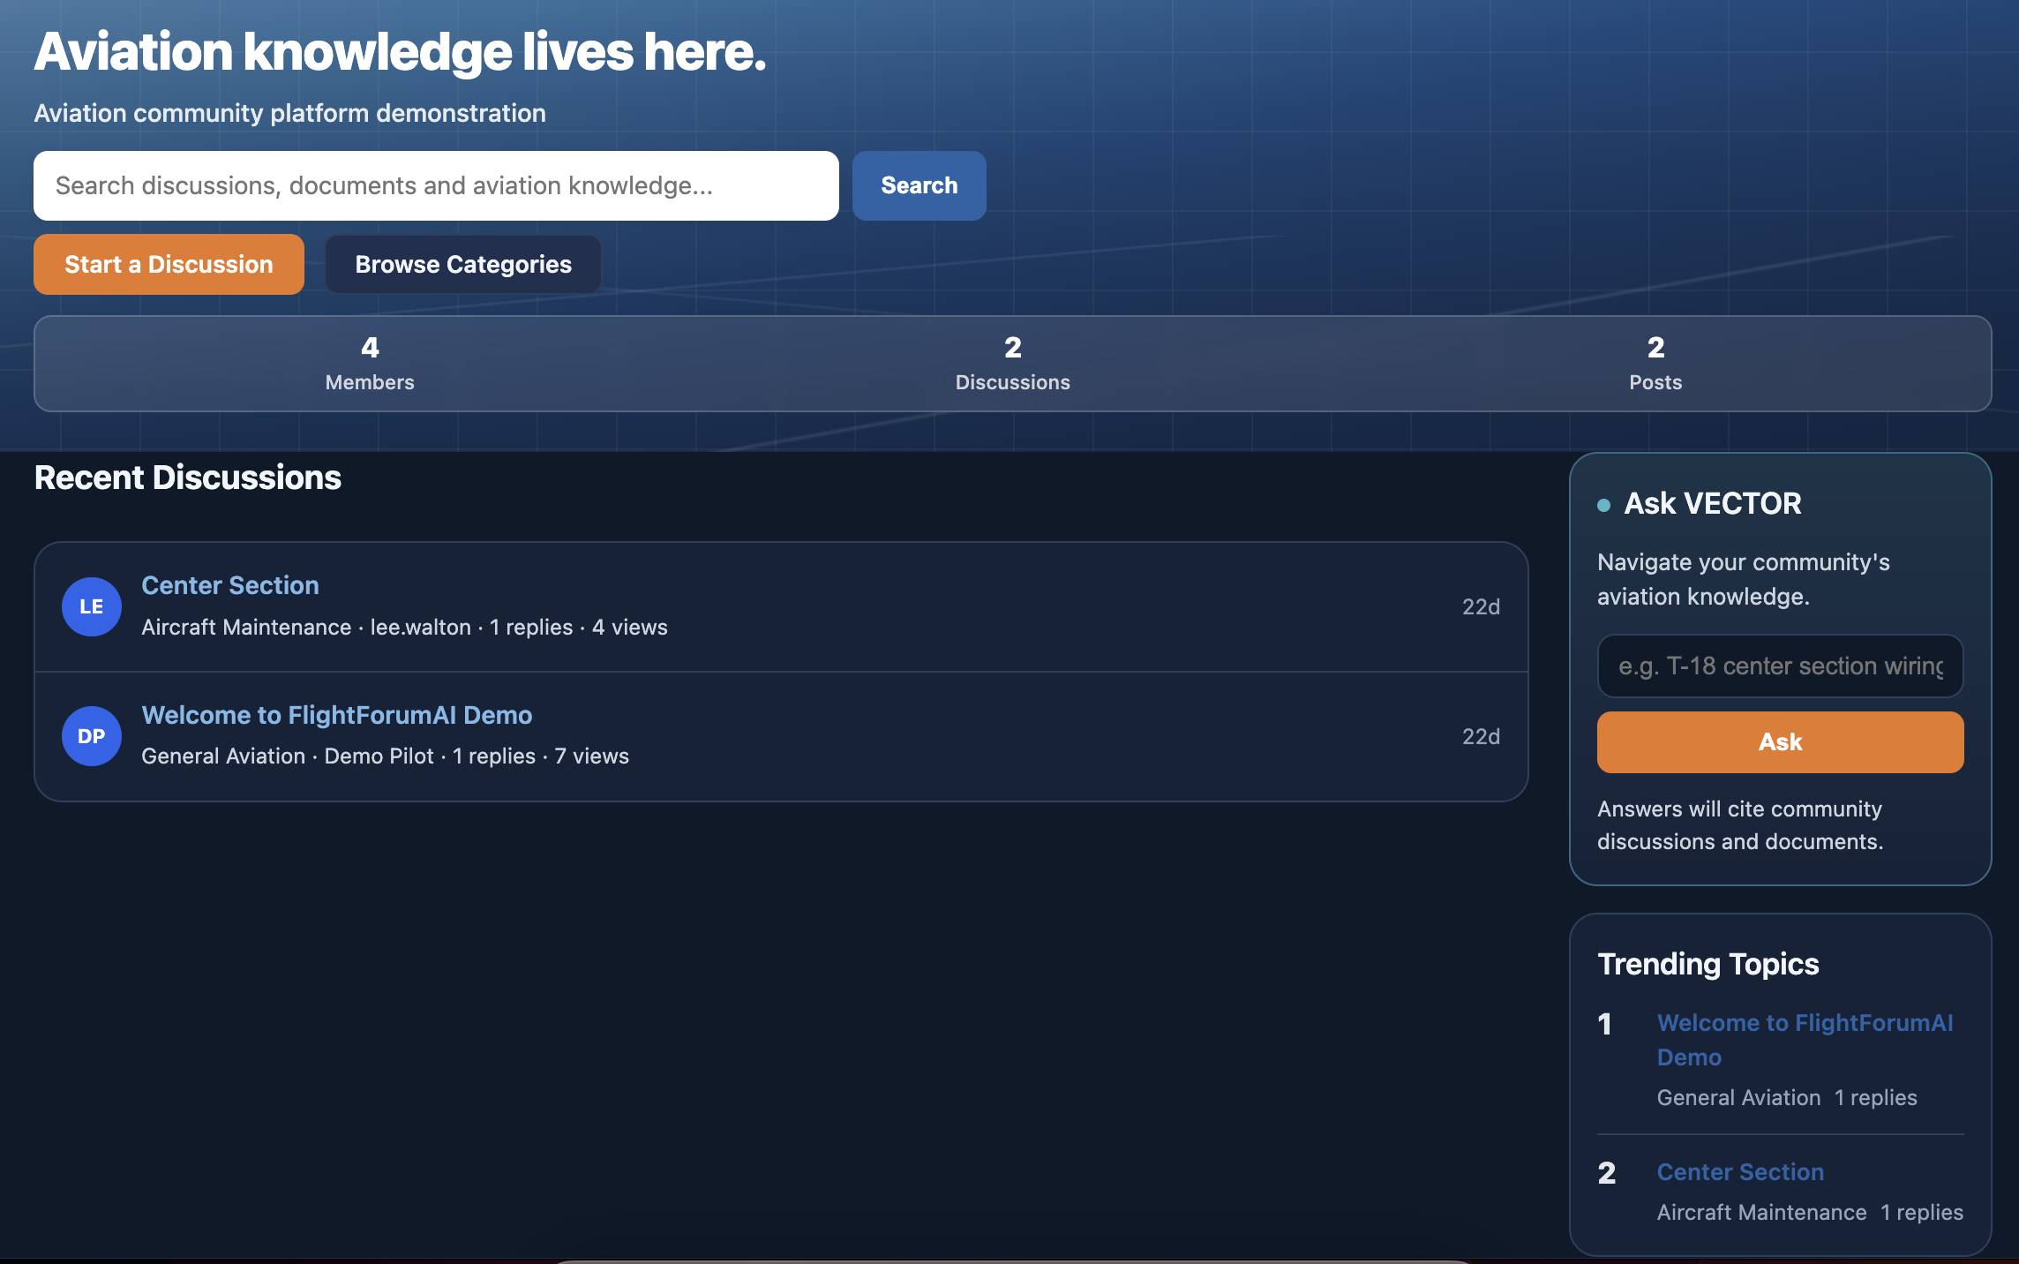Open trending topic Welcome to FlightForumAI Demo
The height and width of the screenshot is (1264, 2019).
pos(1805,1040)
